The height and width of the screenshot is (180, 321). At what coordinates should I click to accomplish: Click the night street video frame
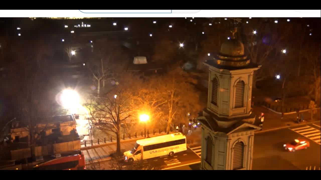pos(160,93)
